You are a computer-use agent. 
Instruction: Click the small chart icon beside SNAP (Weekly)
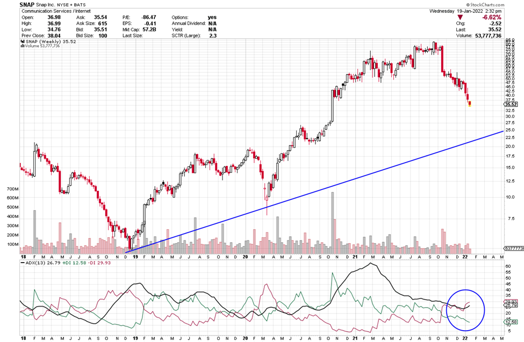[x=23, y=42]
